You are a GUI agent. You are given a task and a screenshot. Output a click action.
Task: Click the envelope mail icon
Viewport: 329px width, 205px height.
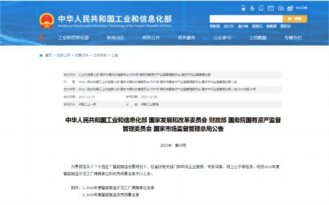(271, 8)
